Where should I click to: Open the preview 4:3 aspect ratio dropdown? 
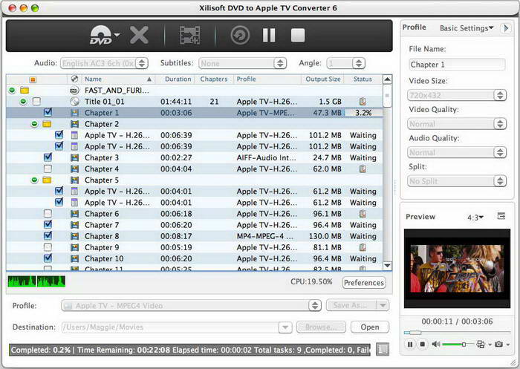[475, 217]
